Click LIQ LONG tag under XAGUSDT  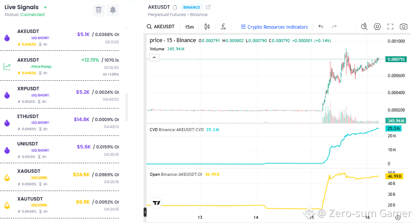coord(39,178)
